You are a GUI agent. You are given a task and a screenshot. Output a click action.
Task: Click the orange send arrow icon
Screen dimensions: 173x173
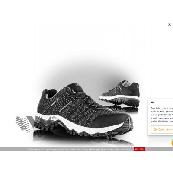click(155, 129)
